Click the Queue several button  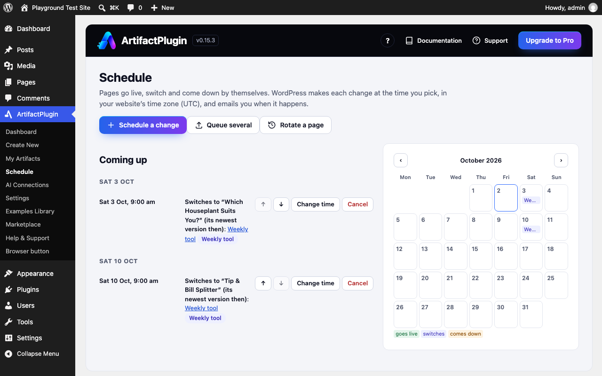223,125
